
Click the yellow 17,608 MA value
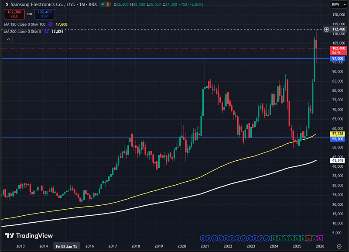[62, 24]
